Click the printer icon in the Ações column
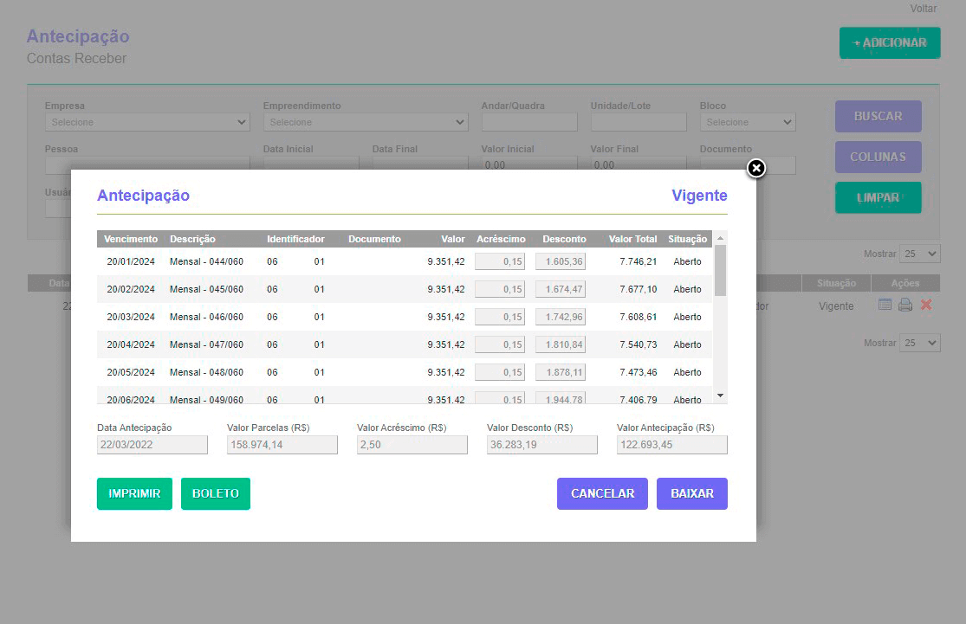 pos(905,305)
